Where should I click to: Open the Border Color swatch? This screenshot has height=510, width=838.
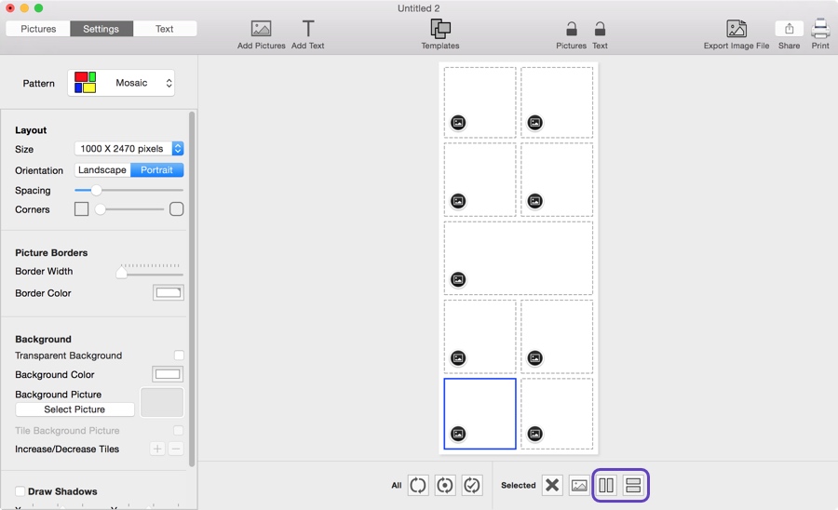(169, 292)
